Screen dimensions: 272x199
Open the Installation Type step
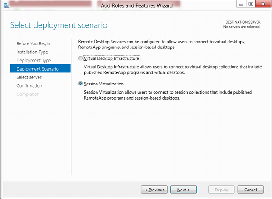point(32,52)
